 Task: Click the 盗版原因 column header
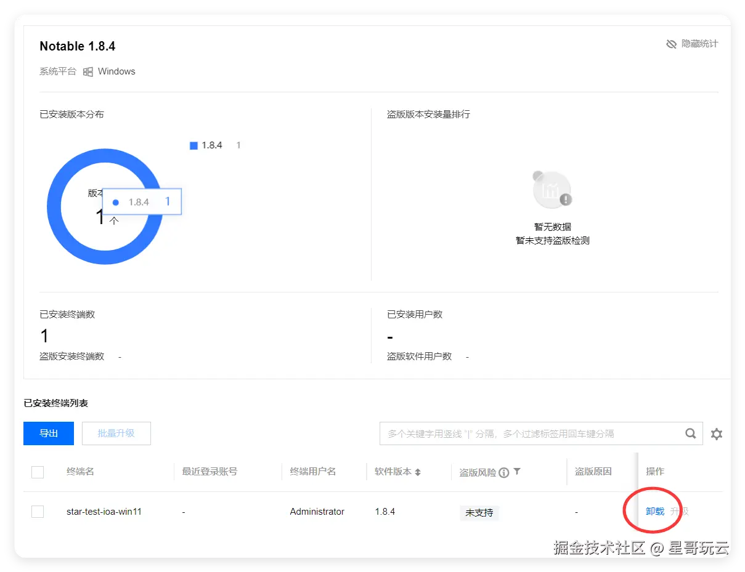pyautogui.click(x=593, y=472)
